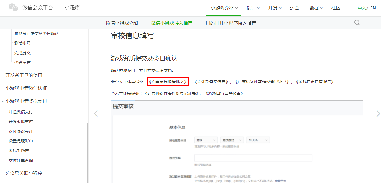
Task: Click 《广电总局版号批文》 text
Action: (168, 82)
